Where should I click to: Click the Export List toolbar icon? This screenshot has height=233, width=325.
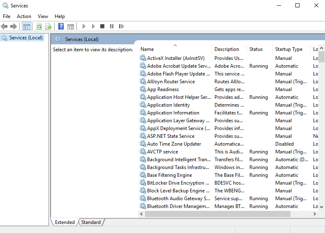48,26
